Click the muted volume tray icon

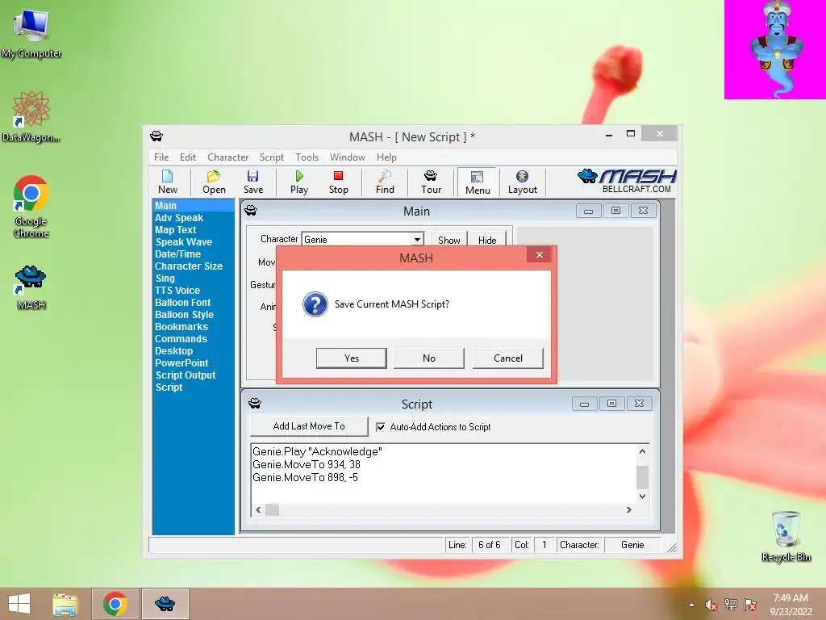point(711,605)
